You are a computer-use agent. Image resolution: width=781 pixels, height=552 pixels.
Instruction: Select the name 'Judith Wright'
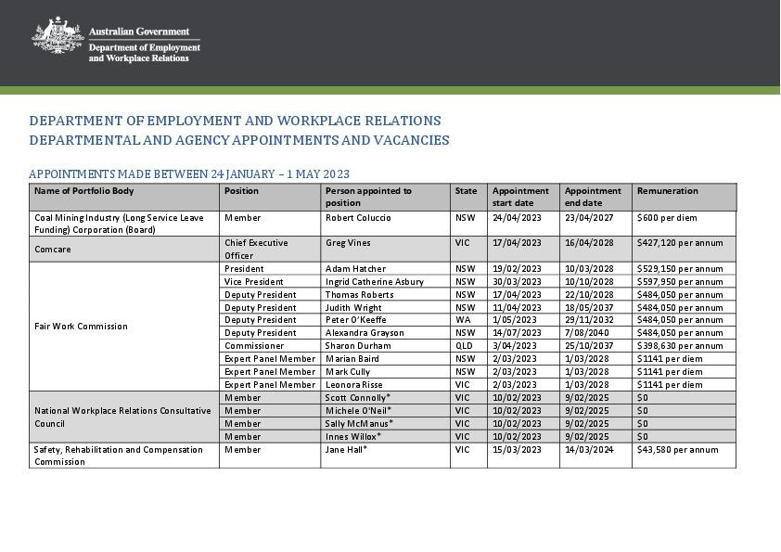click(x=353, y=307)
